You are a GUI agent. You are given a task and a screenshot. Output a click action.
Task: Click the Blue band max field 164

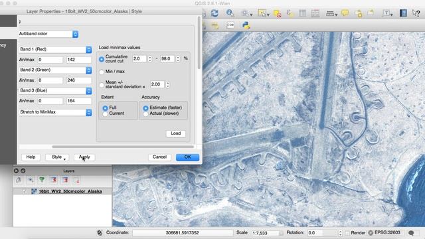click(78, 101)
